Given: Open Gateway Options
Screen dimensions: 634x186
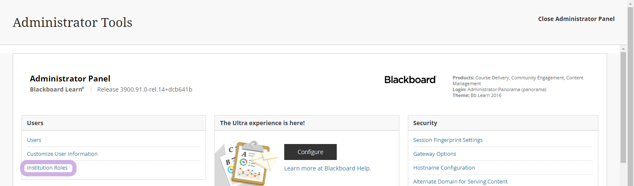Looking at the screenshot, I should [x=435, y=154].
